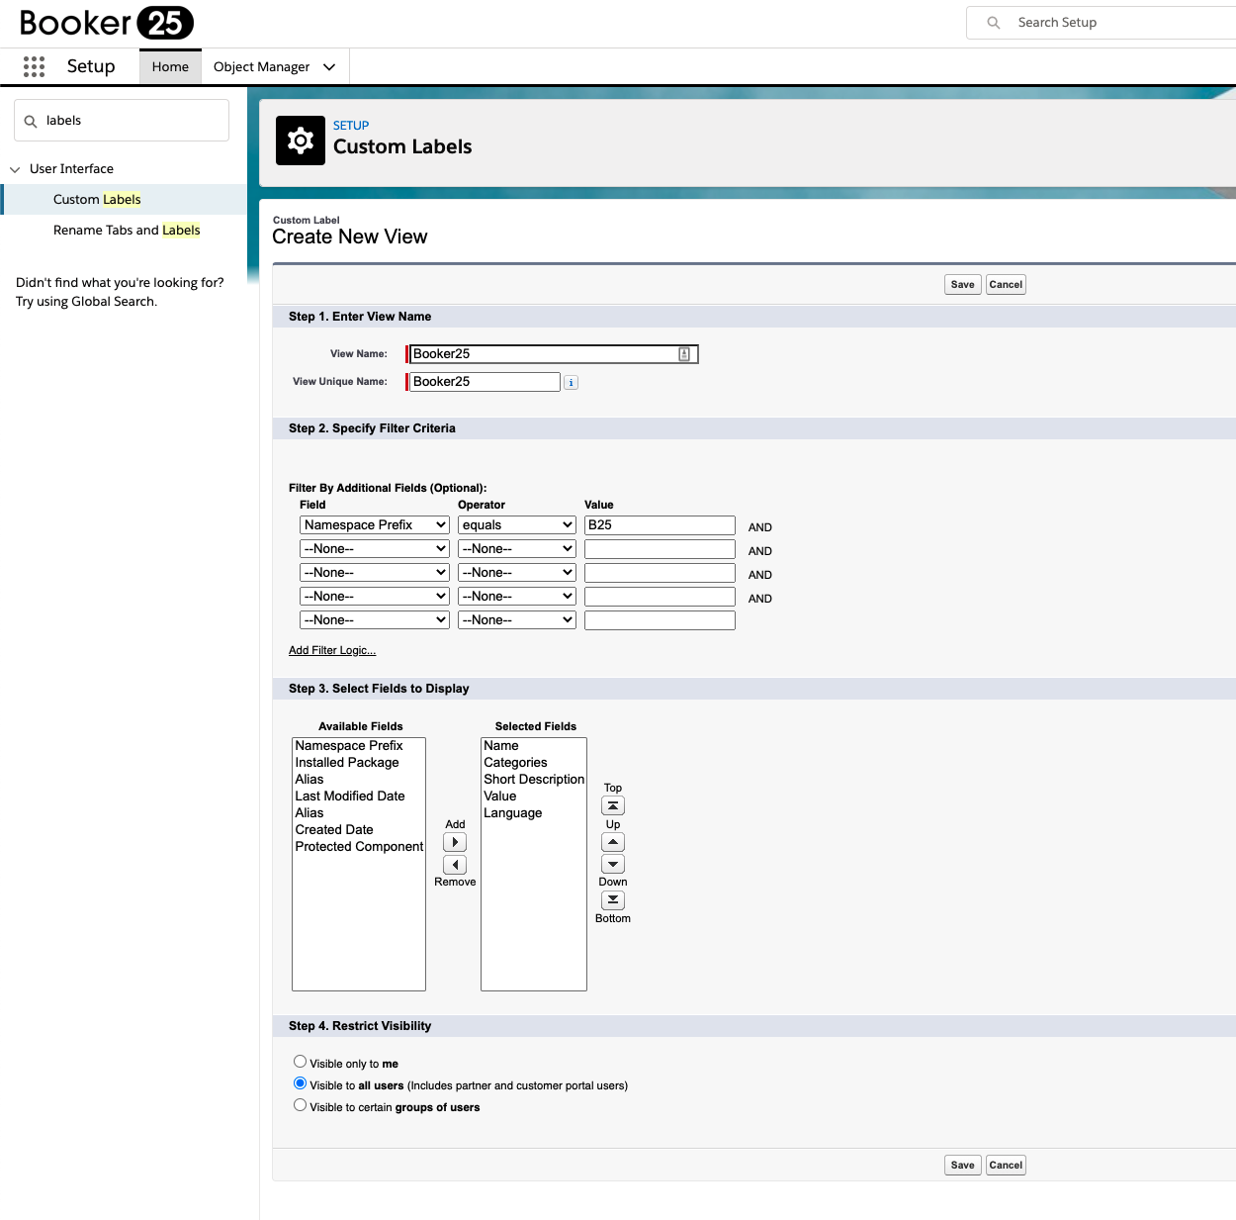Screen dimensions: 1236x1220
Task: Click the Add arrow button
Action: pos(455,843)
